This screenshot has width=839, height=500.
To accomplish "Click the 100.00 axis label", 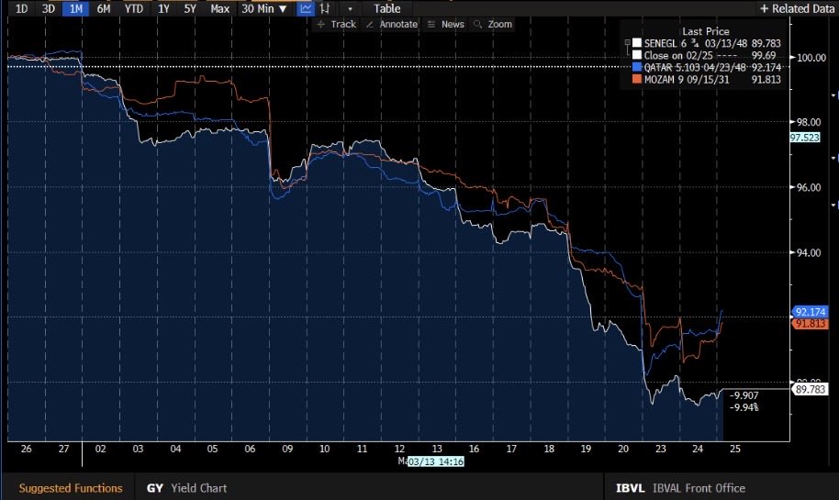I will (811, 58).
